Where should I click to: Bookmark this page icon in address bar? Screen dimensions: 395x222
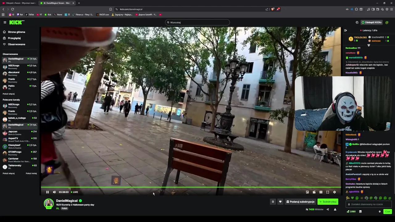pyautogui.click(x=110, y=9)
